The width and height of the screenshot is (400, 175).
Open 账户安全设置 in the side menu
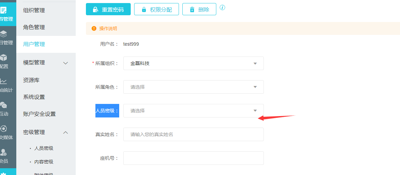tap(39, 114)
